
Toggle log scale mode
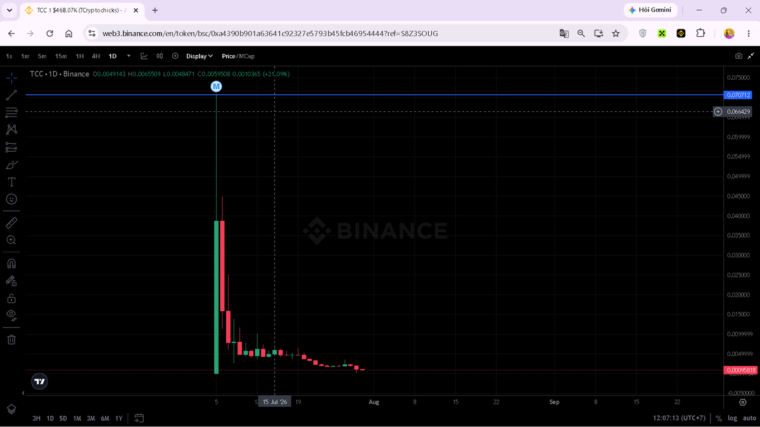(732, 418)
